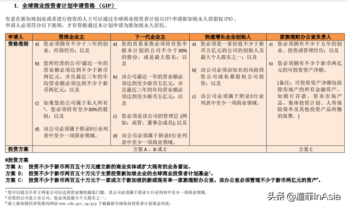Click 家族理财办公室 item b) 新币两亿元可投资资产净额
This screenshot has height=207, width=347.
click(305, 67)
